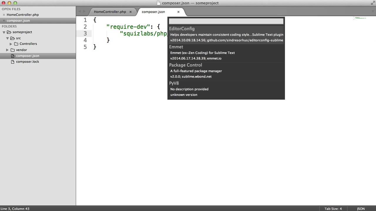Viewport: 376px width, 211px height.
Task: Click Line 3, Column 43 status text
Action: tap(15, 209)
